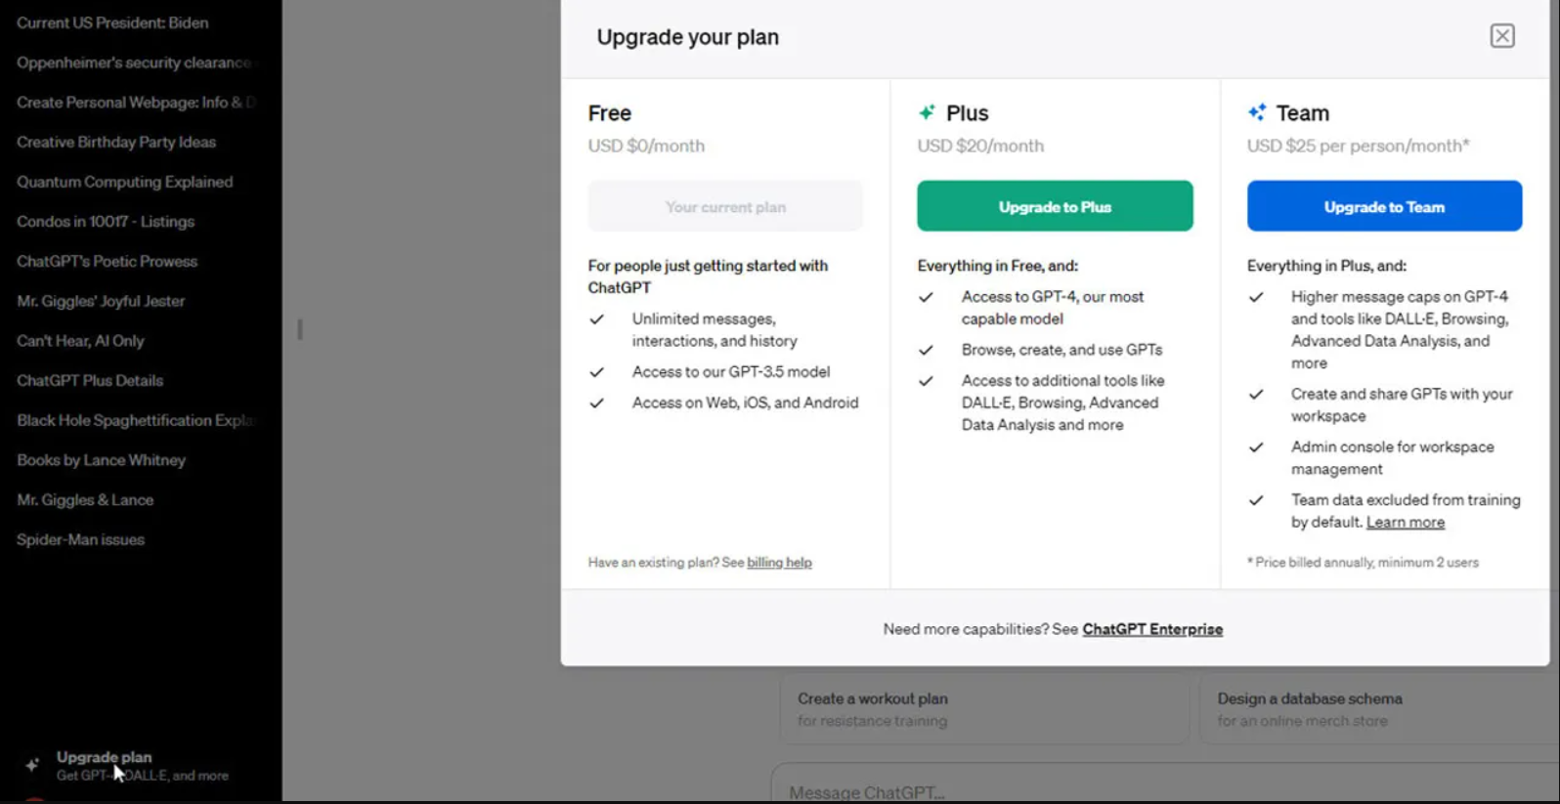The width and height of the screenshot is (1560, 804).
Task: Open the Spider-Man issues conversation
Action: tap(80, 539)
